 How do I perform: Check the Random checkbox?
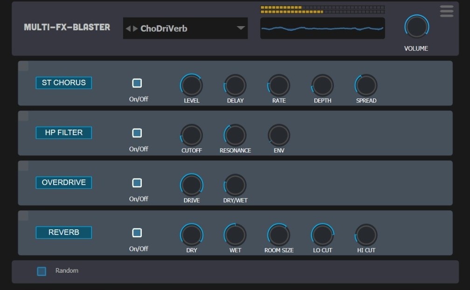pyautogui.click(x=41, y=271)
